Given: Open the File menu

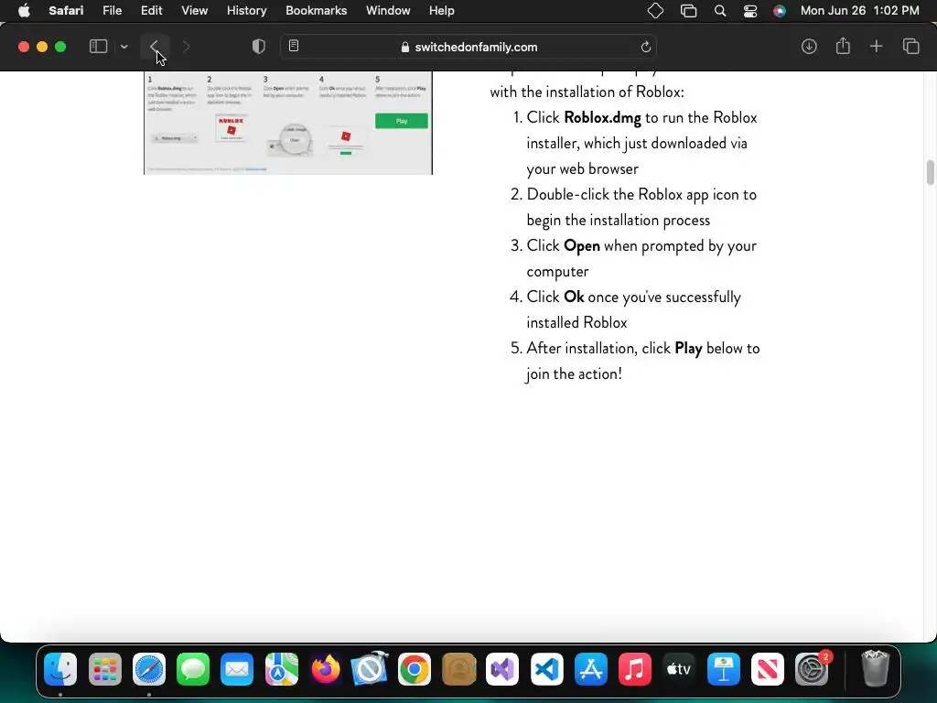Looking at the screenshot, I should 112,11.
